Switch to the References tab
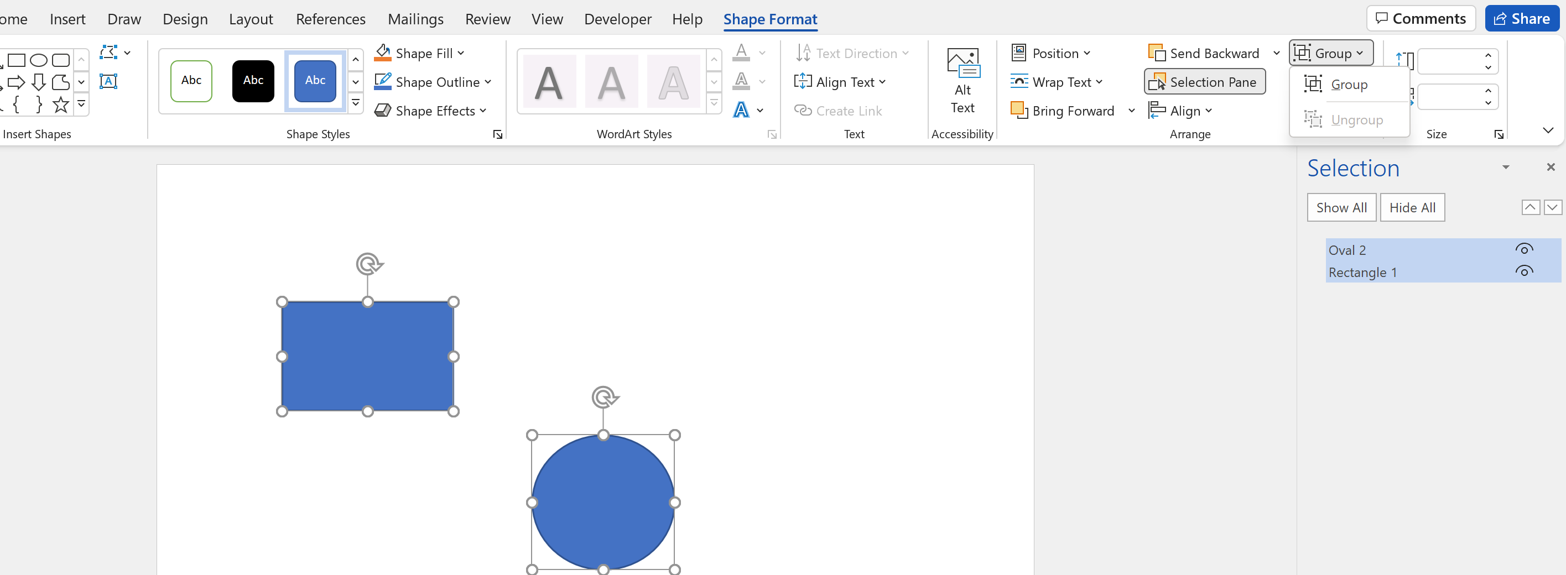1566x575 pixels. coord(330,19)
